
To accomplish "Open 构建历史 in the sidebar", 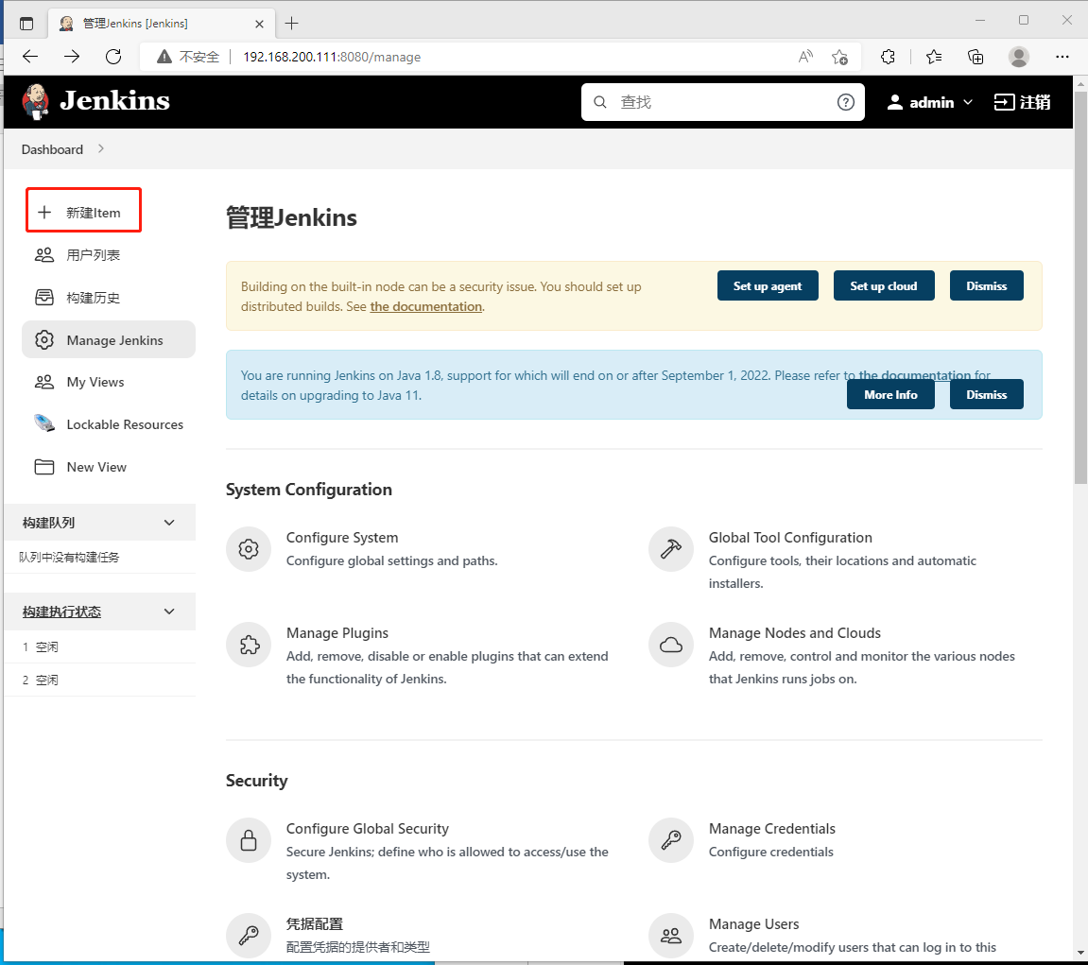I will (x=93, y=298).
